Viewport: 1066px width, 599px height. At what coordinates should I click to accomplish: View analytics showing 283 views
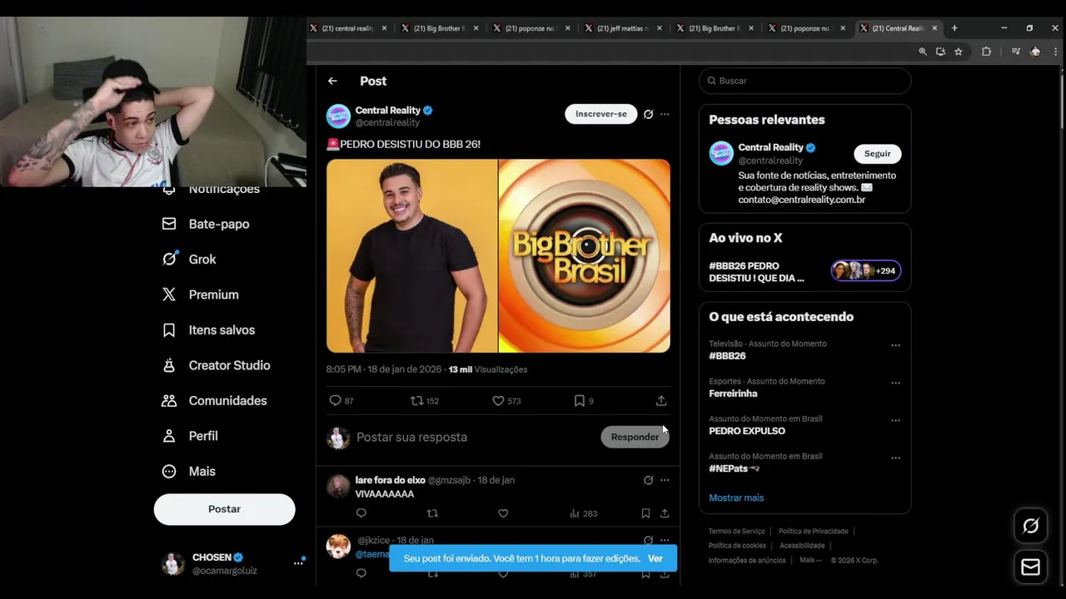583,513
